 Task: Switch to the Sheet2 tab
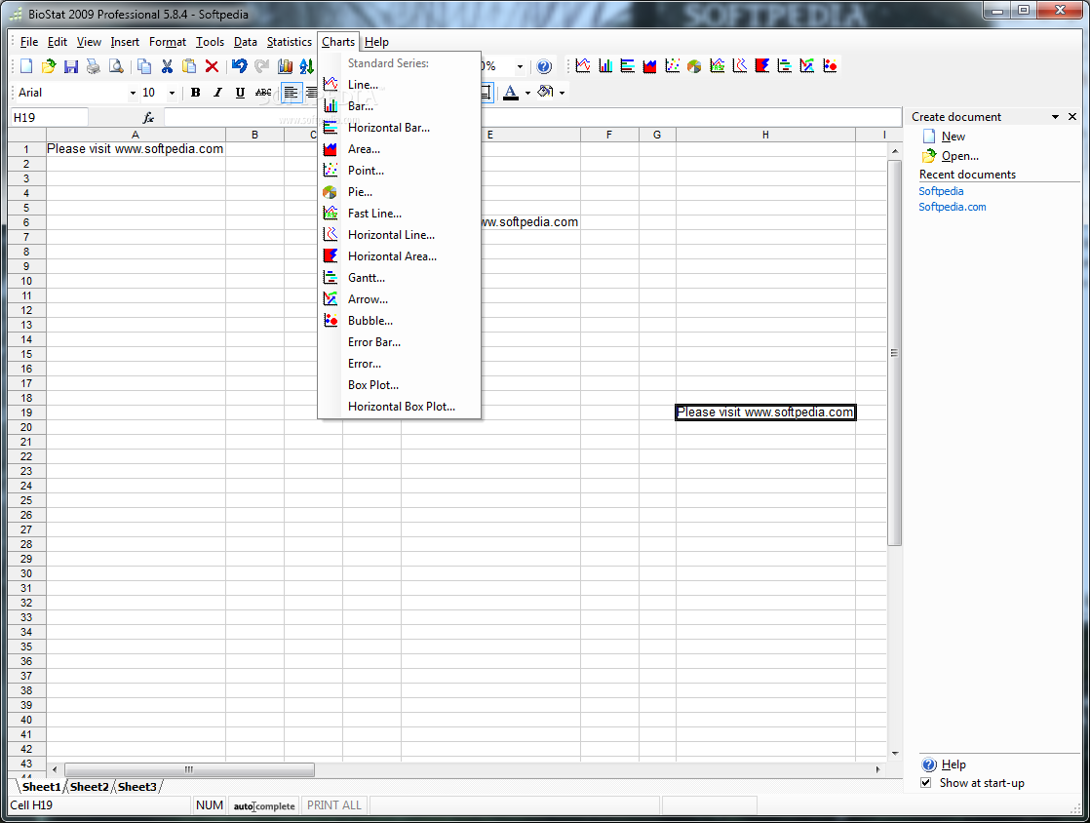click(89, 787)
